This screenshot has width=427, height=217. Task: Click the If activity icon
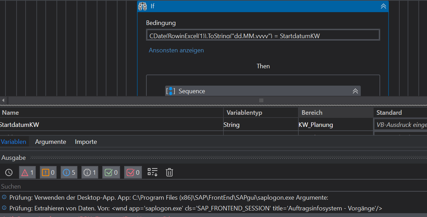click(143, 6)
